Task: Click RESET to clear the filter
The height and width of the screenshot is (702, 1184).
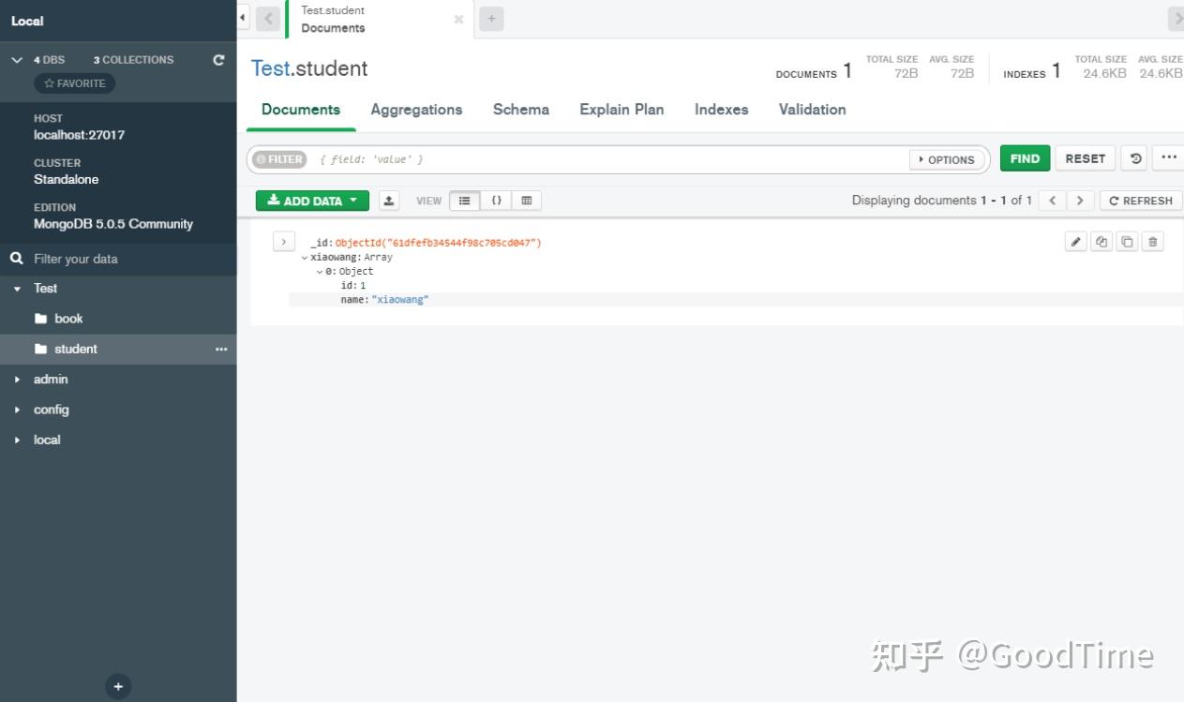Action: point(1085,158)
